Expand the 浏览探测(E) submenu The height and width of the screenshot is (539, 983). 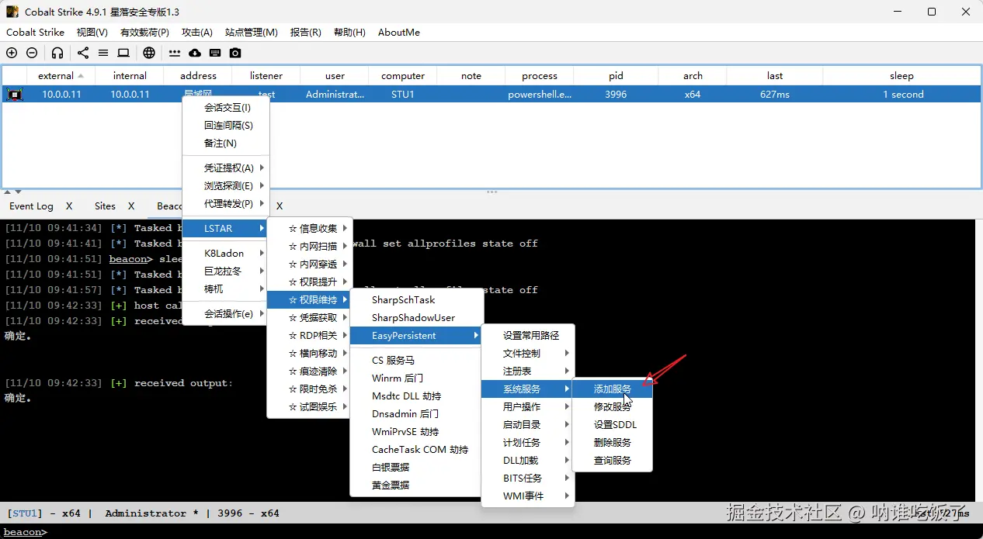(x=226, y=186)
